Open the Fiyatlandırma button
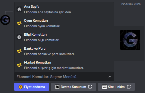This screenshot has height=93, width=145. 32,87
